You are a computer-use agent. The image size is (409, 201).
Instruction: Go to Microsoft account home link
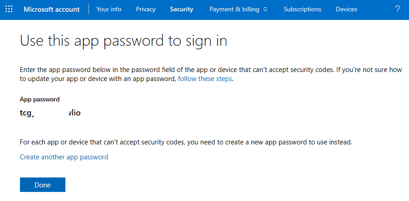[x=51, y=9]
